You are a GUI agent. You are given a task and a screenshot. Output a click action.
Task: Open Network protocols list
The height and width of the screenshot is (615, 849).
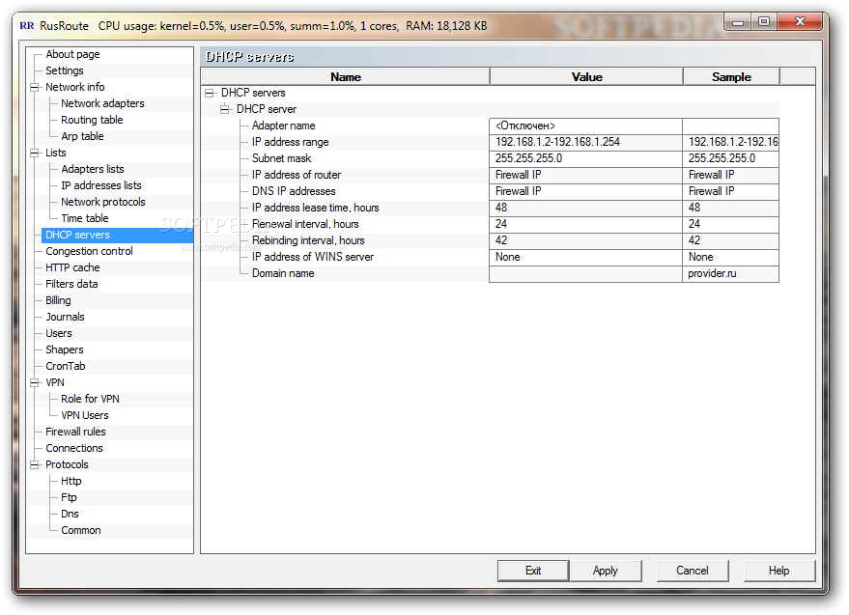click(103, 202)
